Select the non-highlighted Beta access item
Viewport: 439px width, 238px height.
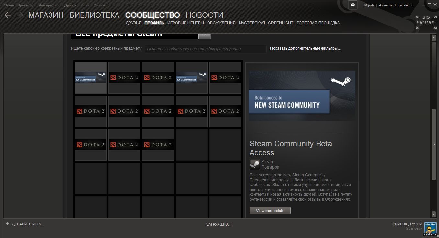[192, 78]
